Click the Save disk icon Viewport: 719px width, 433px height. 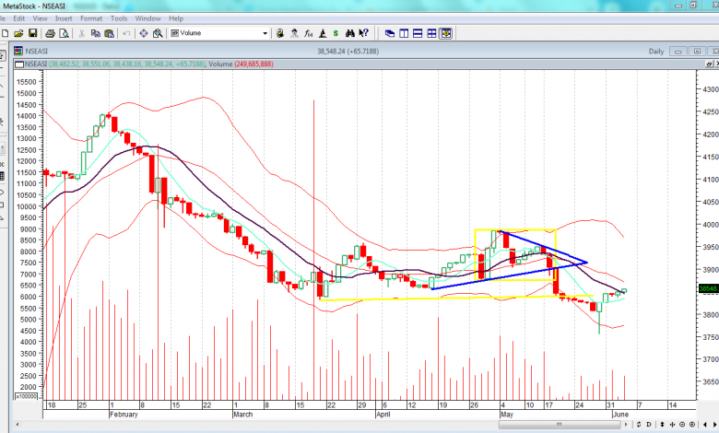[33, 33]
